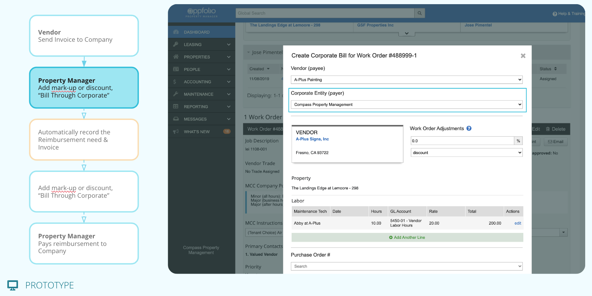Expand the Accounting menu chevron
Viewport: 592px width, 296px height.
click(x=229, y=82)
